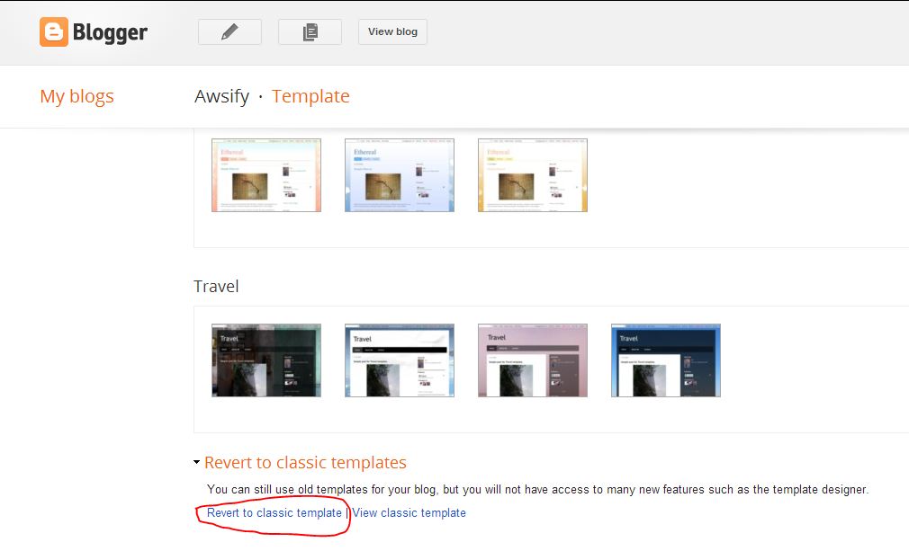
Task: Click the View blog button
Action: pos(391,31)
